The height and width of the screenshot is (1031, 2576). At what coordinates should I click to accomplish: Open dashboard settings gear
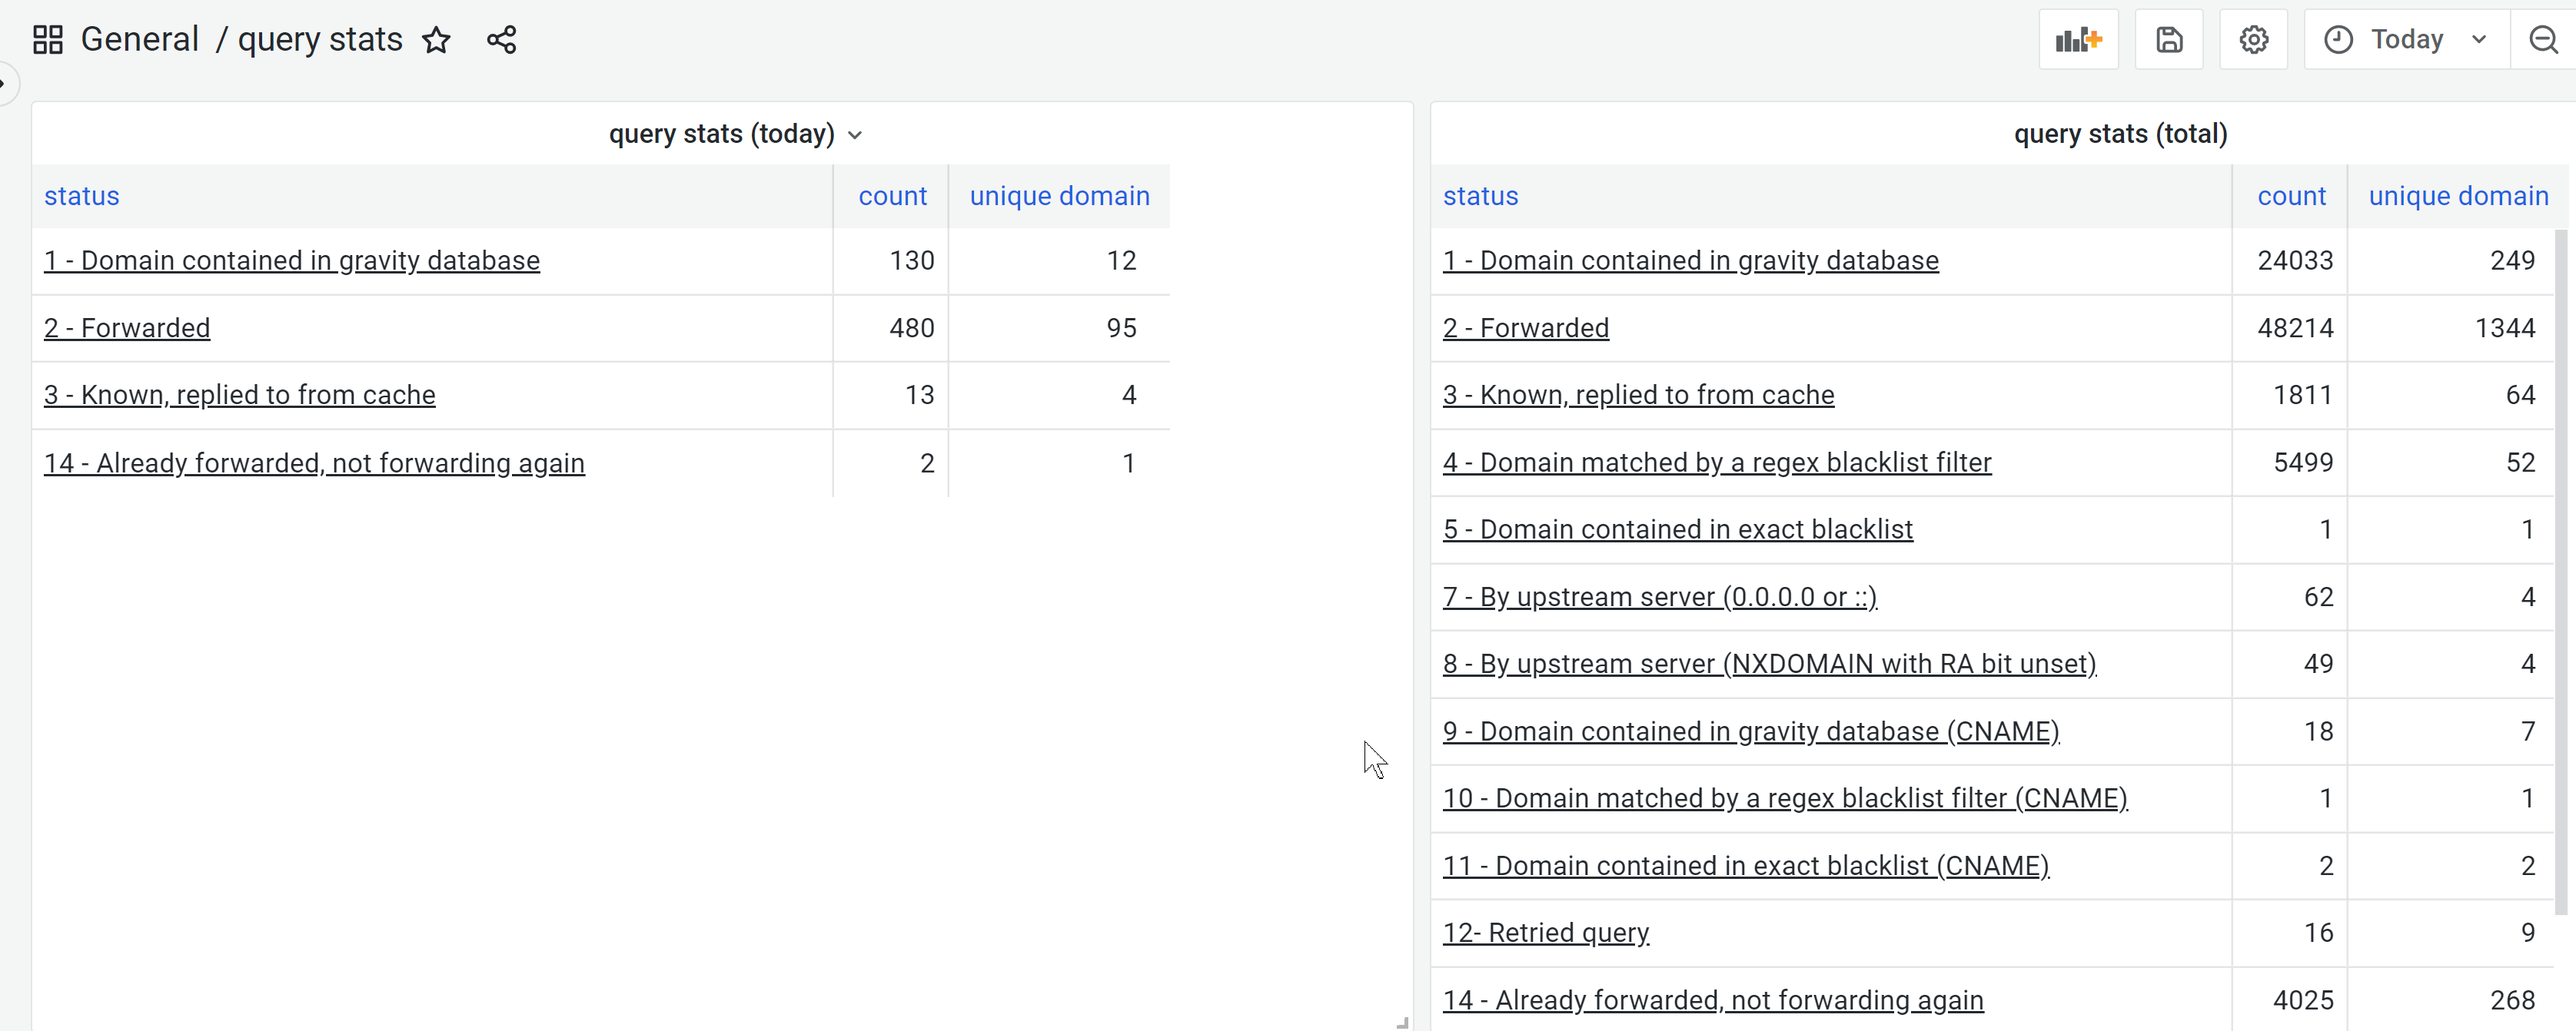pyautogui.click(x=2253, y=40)
